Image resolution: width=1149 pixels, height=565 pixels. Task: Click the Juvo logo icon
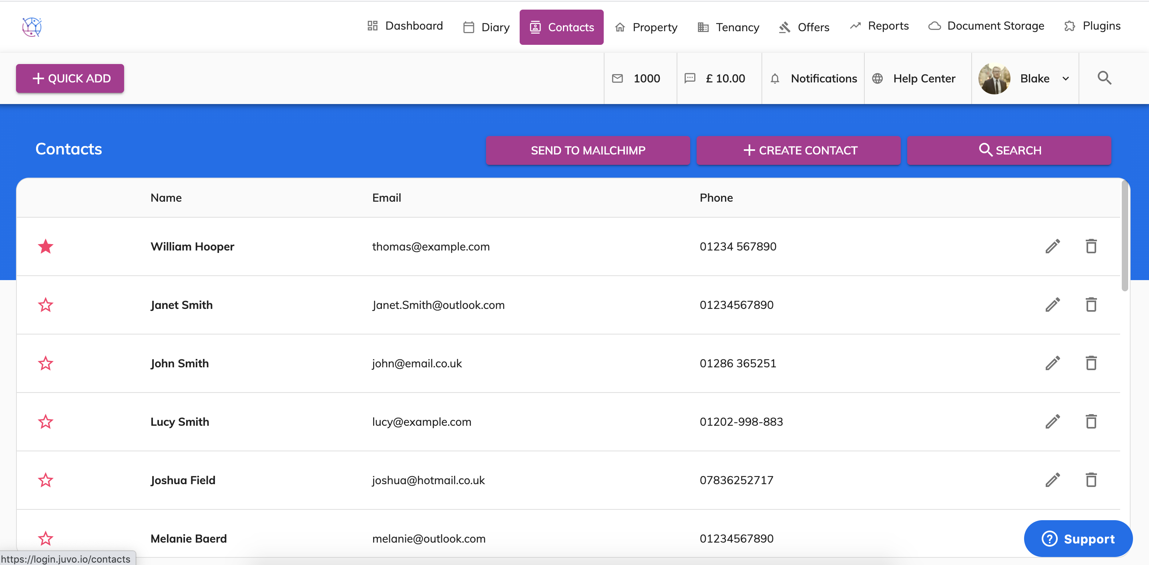point(32,27)
